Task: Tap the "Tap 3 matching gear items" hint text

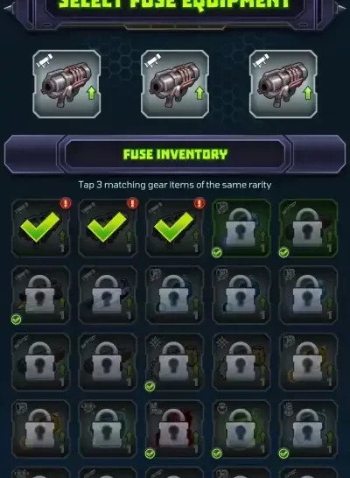Action: (175, 185)
